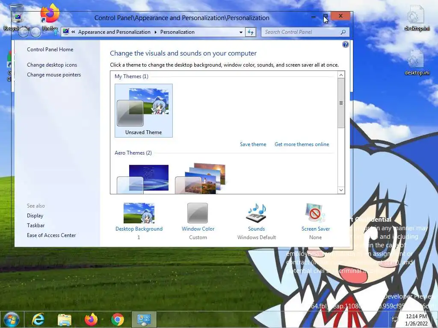The width and height of the screenshot is (438, 328).
Task: Click the Desktop Background text link
Action: (x=139, y=229)
